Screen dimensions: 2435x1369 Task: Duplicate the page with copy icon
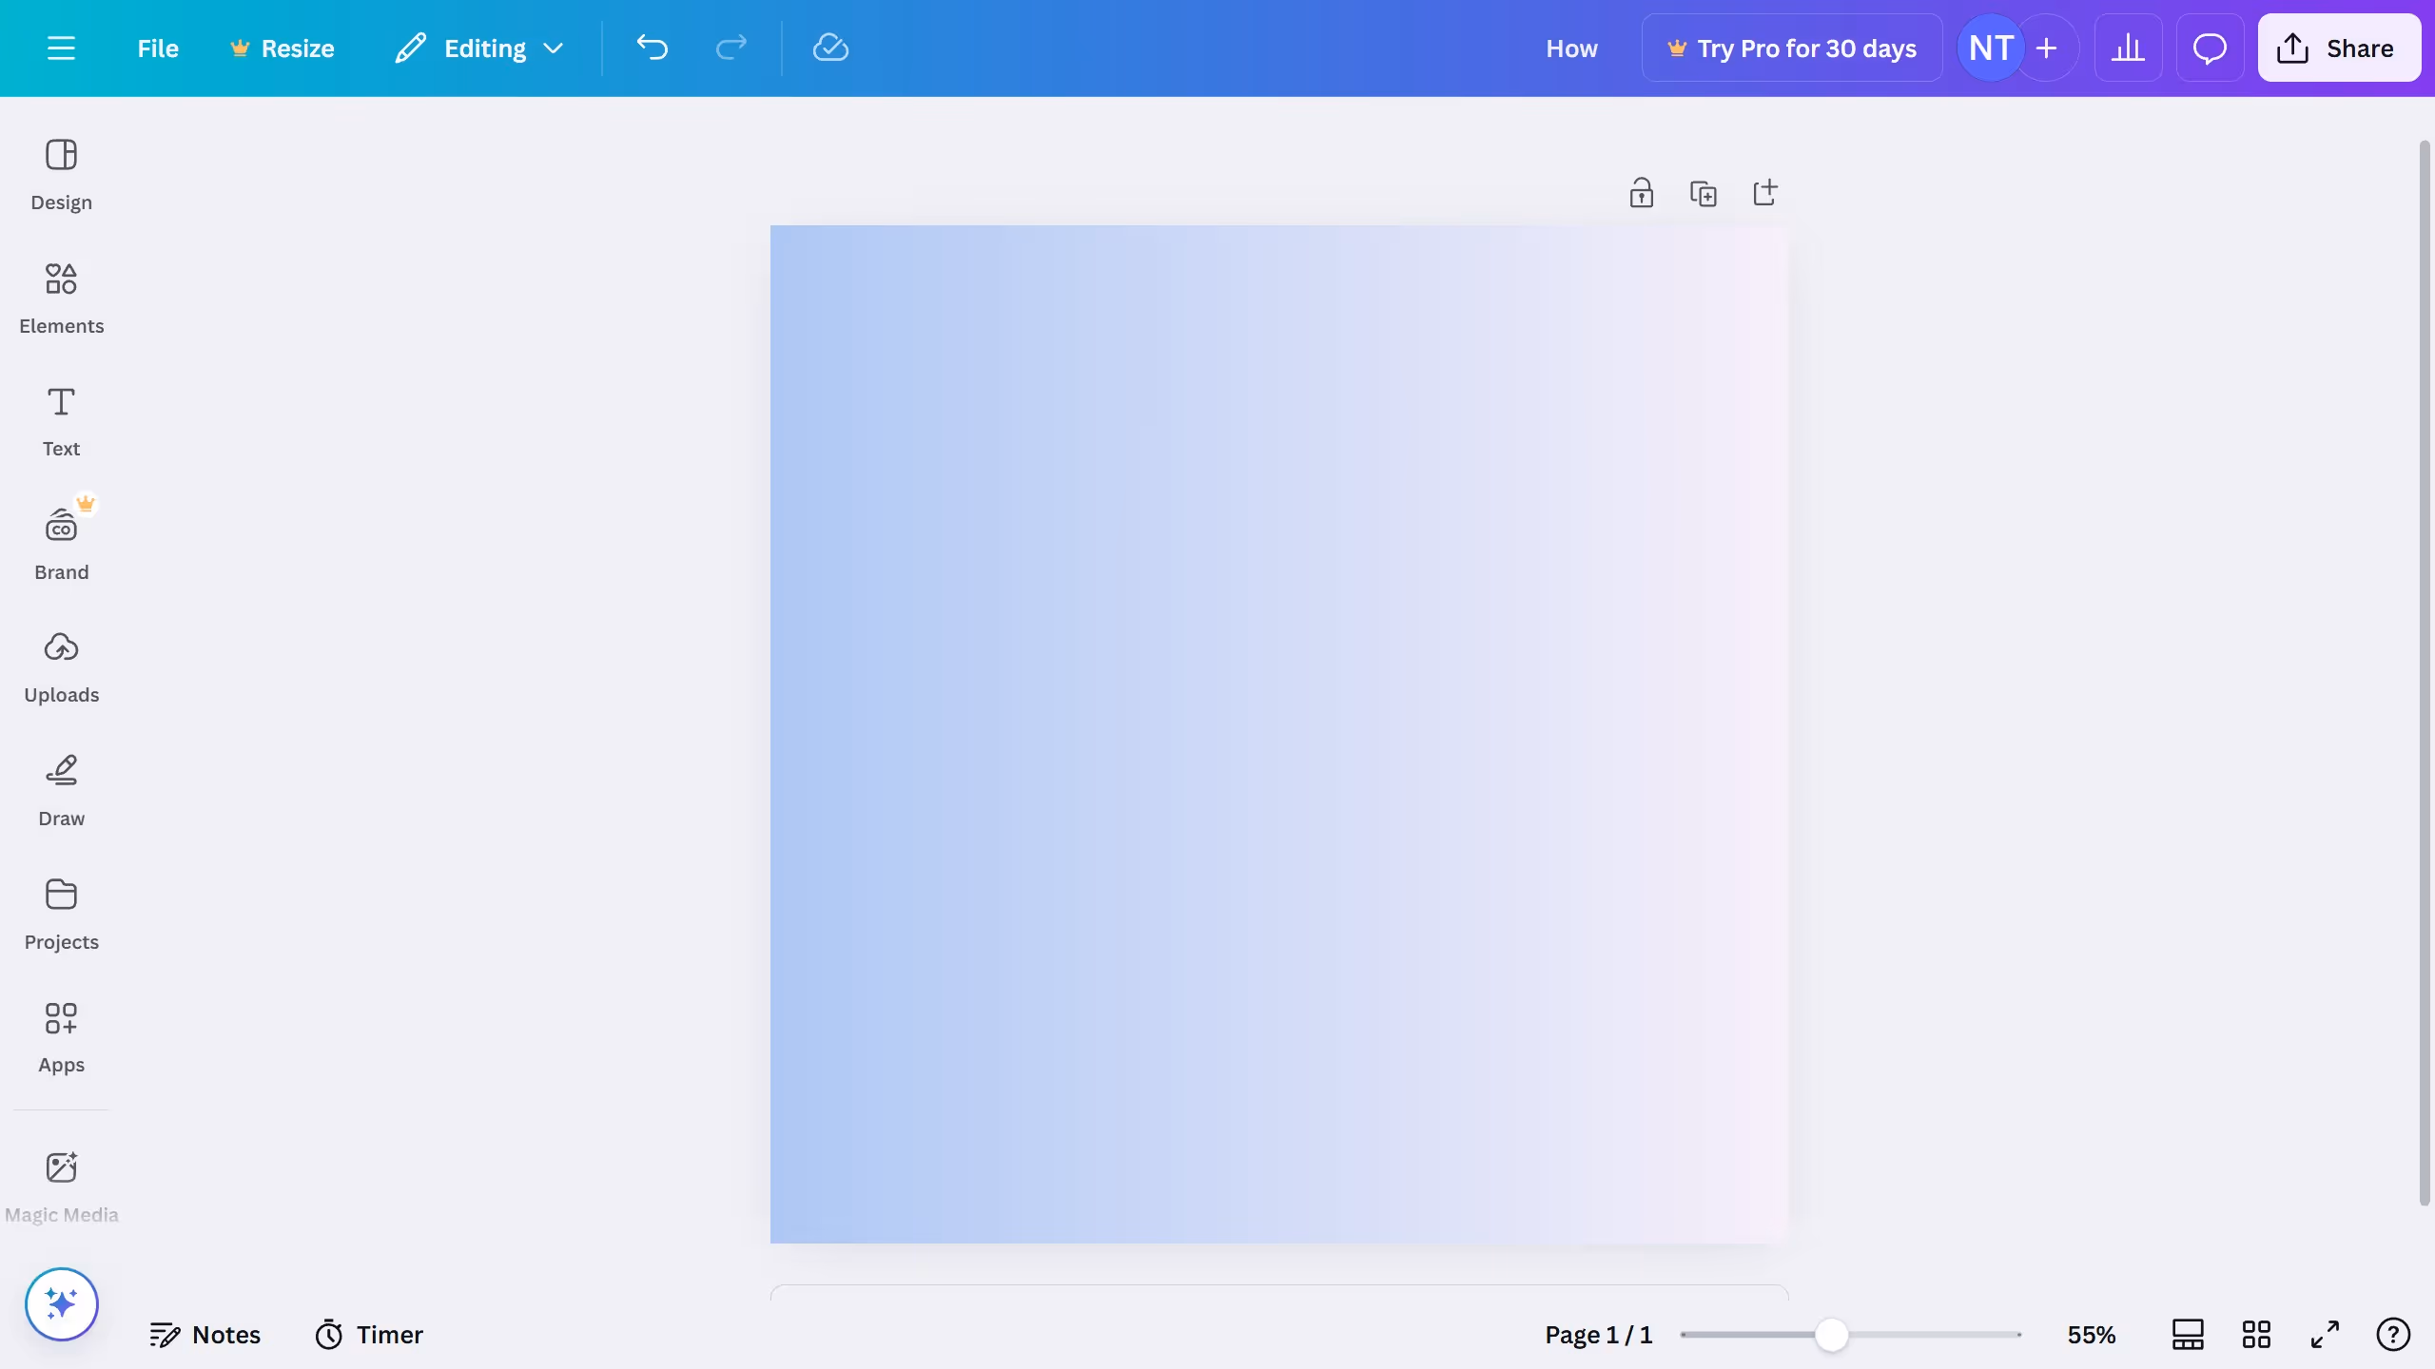tap(1703, 193)
